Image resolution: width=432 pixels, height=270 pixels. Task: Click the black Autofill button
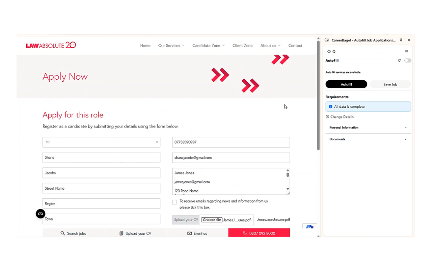pos(346,84)
